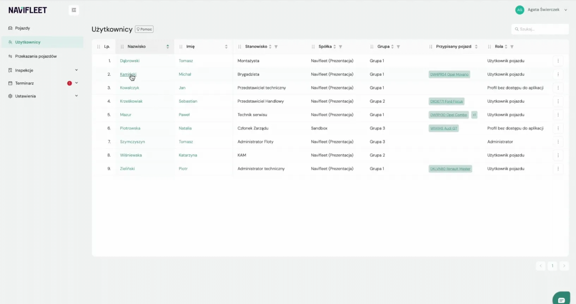Click the red alert badge next to Terminarz
The height and width of the screenshot is (304, 576).
point(69,83)
